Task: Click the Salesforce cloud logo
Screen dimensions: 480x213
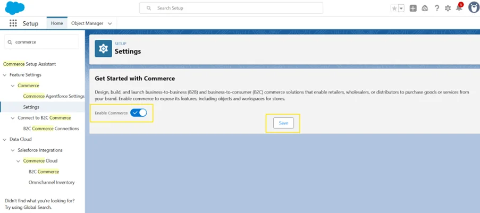Action: (15, 8)
